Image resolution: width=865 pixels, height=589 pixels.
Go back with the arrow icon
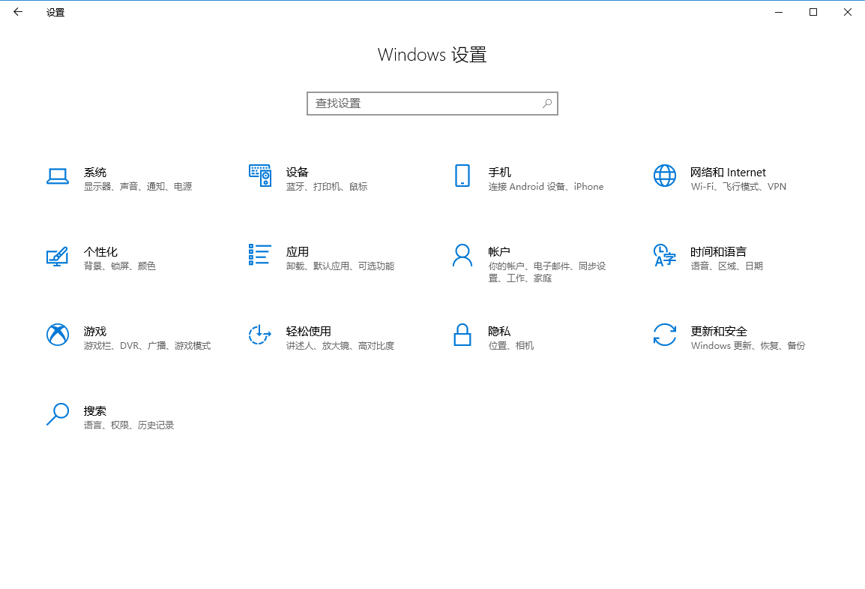pos(18,11)
